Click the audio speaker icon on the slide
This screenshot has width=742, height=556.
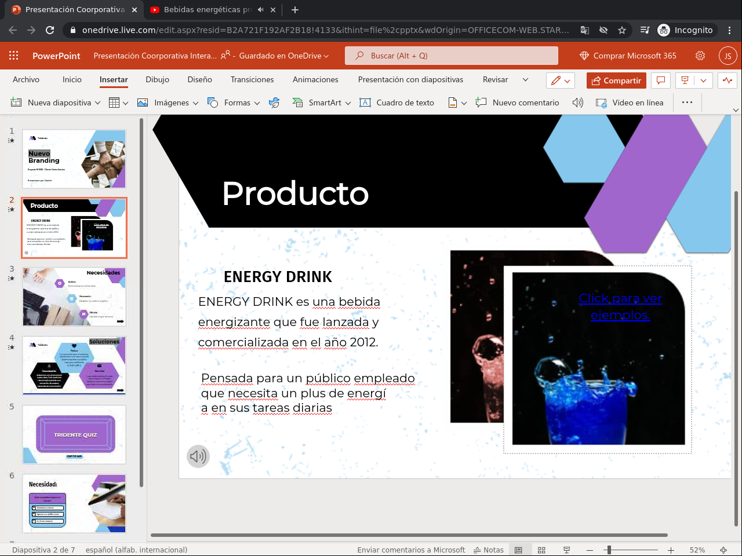coord(198,456)
